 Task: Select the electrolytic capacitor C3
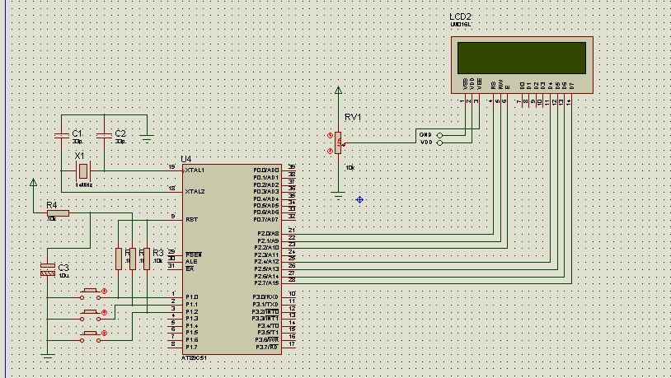click(48, 269)
